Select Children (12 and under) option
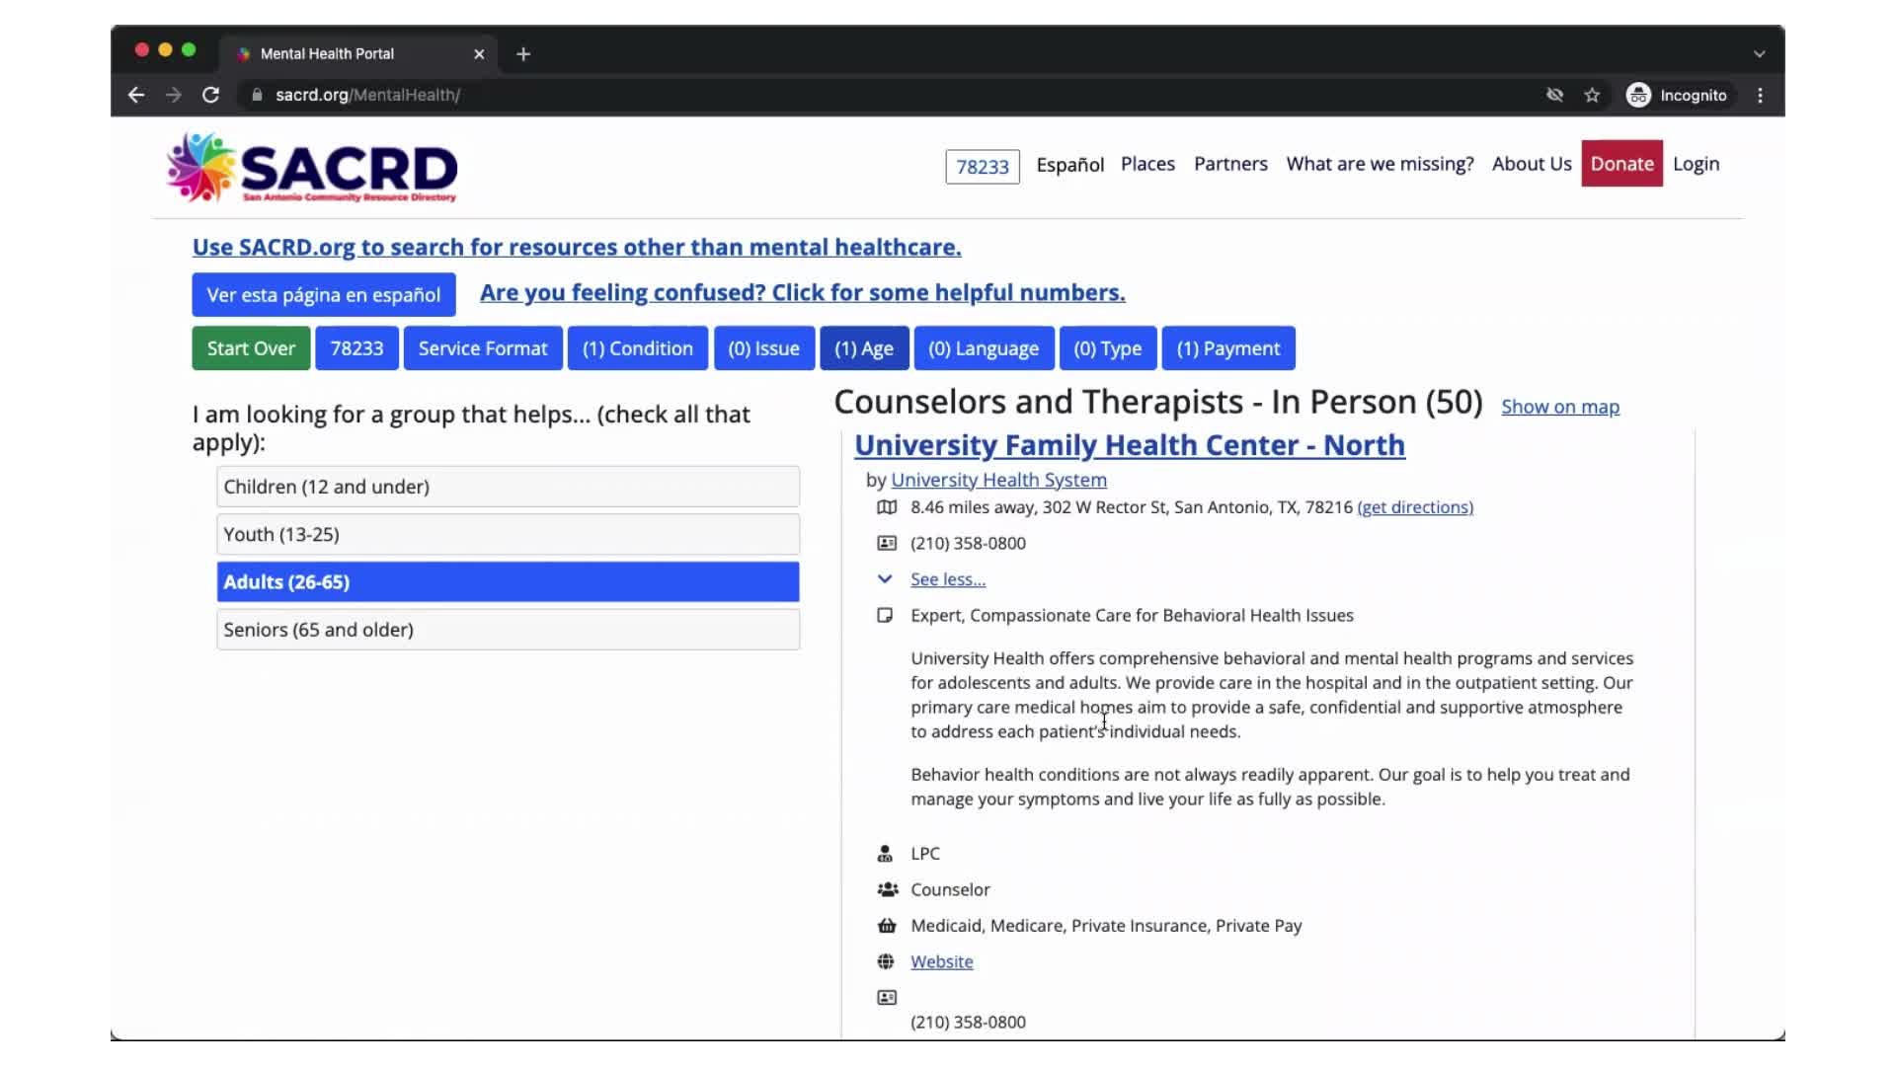 [x=508, y=487]
